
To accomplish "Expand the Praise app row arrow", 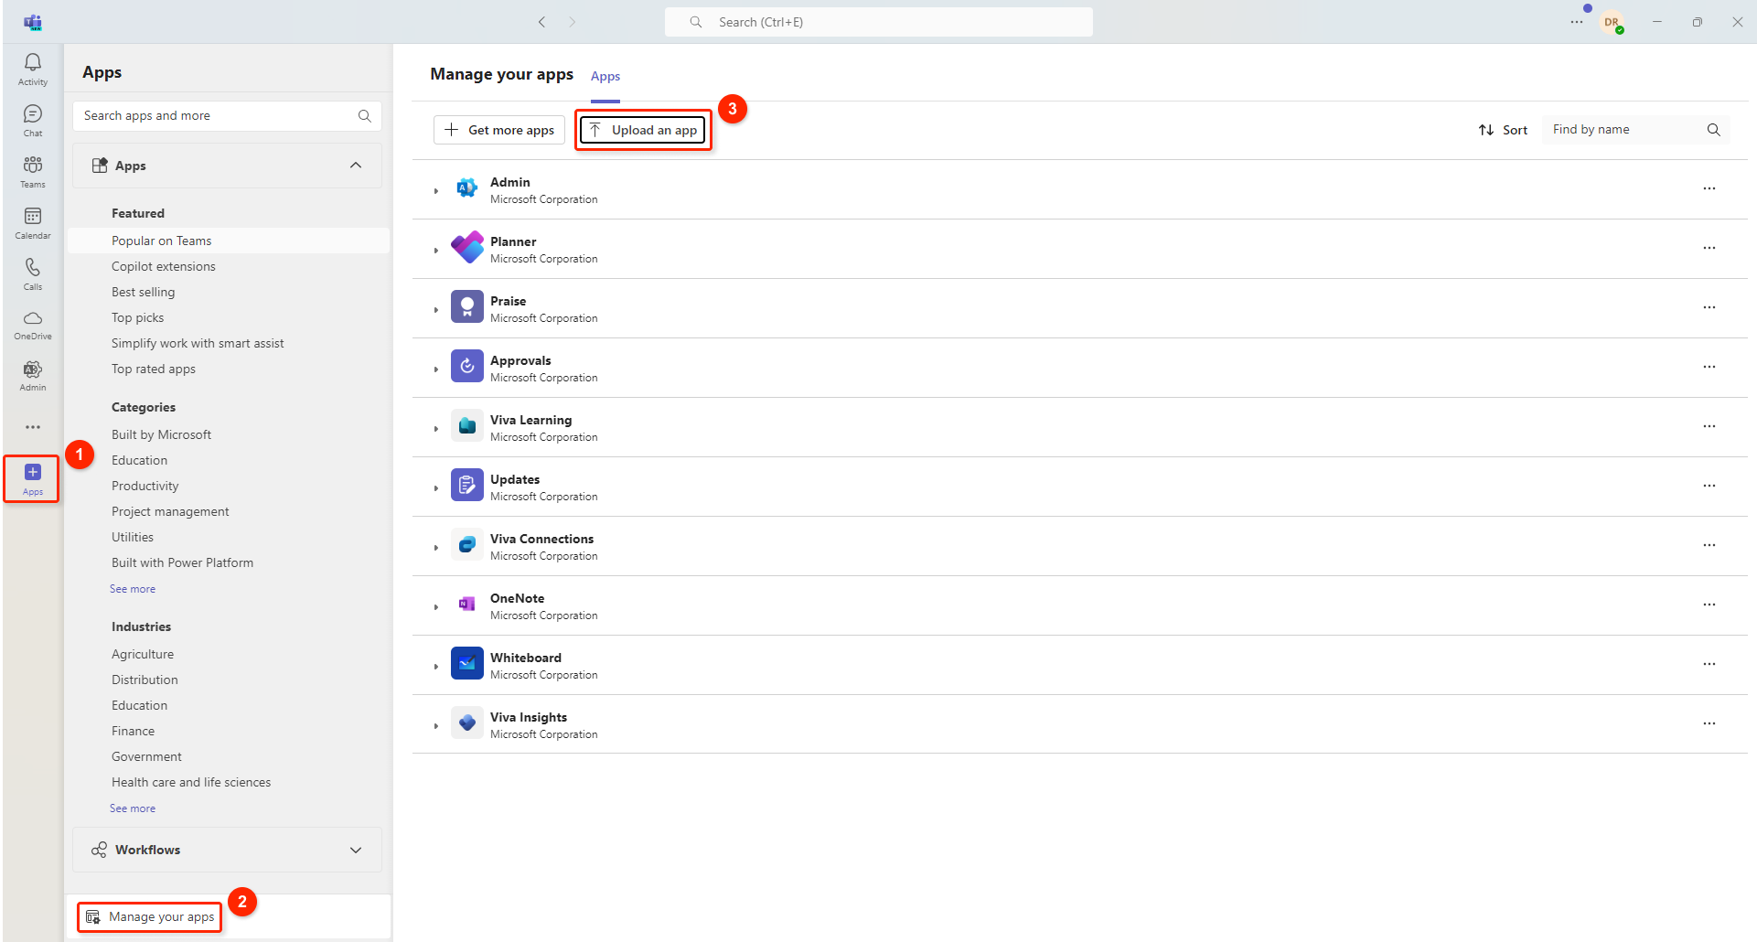I will pyautogui.click(x=436, y=310).
